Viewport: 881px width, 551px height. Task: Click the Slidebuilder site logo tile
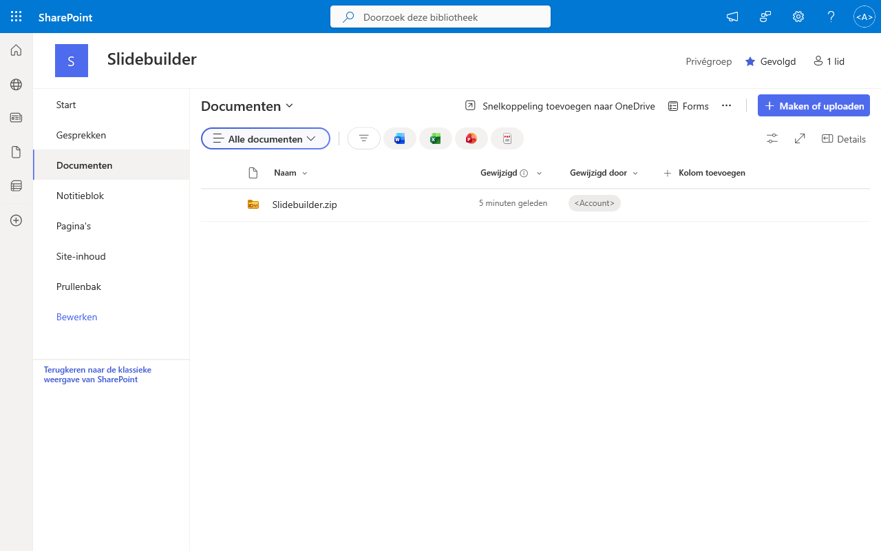72,61
